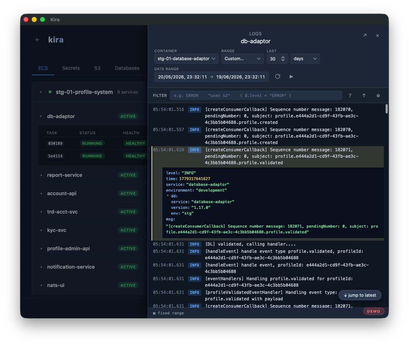The width and height of the screenshot is (409, 345).
Task: Open filter syntax help question mark
Action: pyautogui.click(x=350, y=95)
